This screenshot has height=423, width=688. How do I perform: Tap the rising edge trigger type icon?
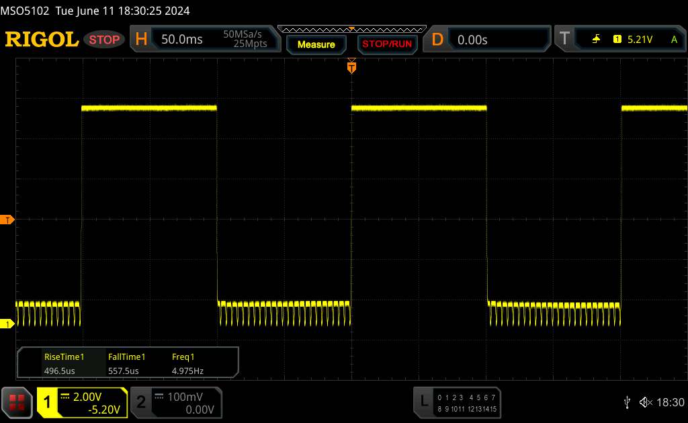596,40
